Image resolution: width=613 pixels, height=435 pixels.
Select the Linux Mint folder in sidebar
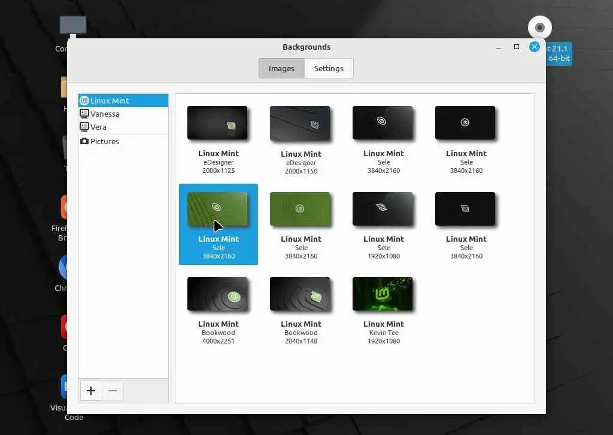(x=123, y=101)
